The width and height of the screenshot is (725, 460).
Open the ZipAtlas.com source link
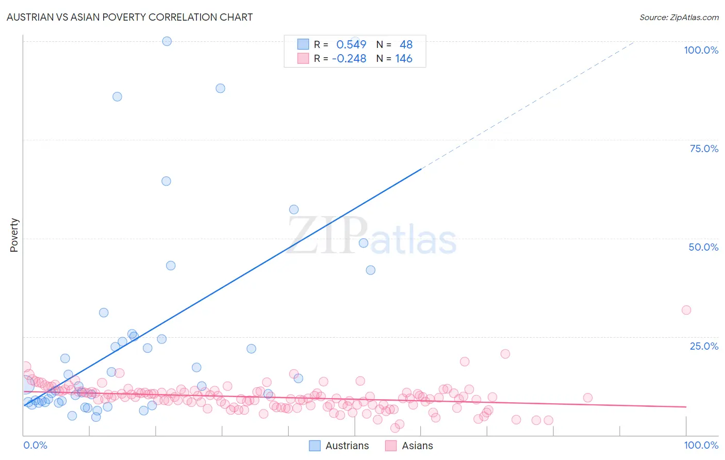pyautogui.click(x=679, y=17)
